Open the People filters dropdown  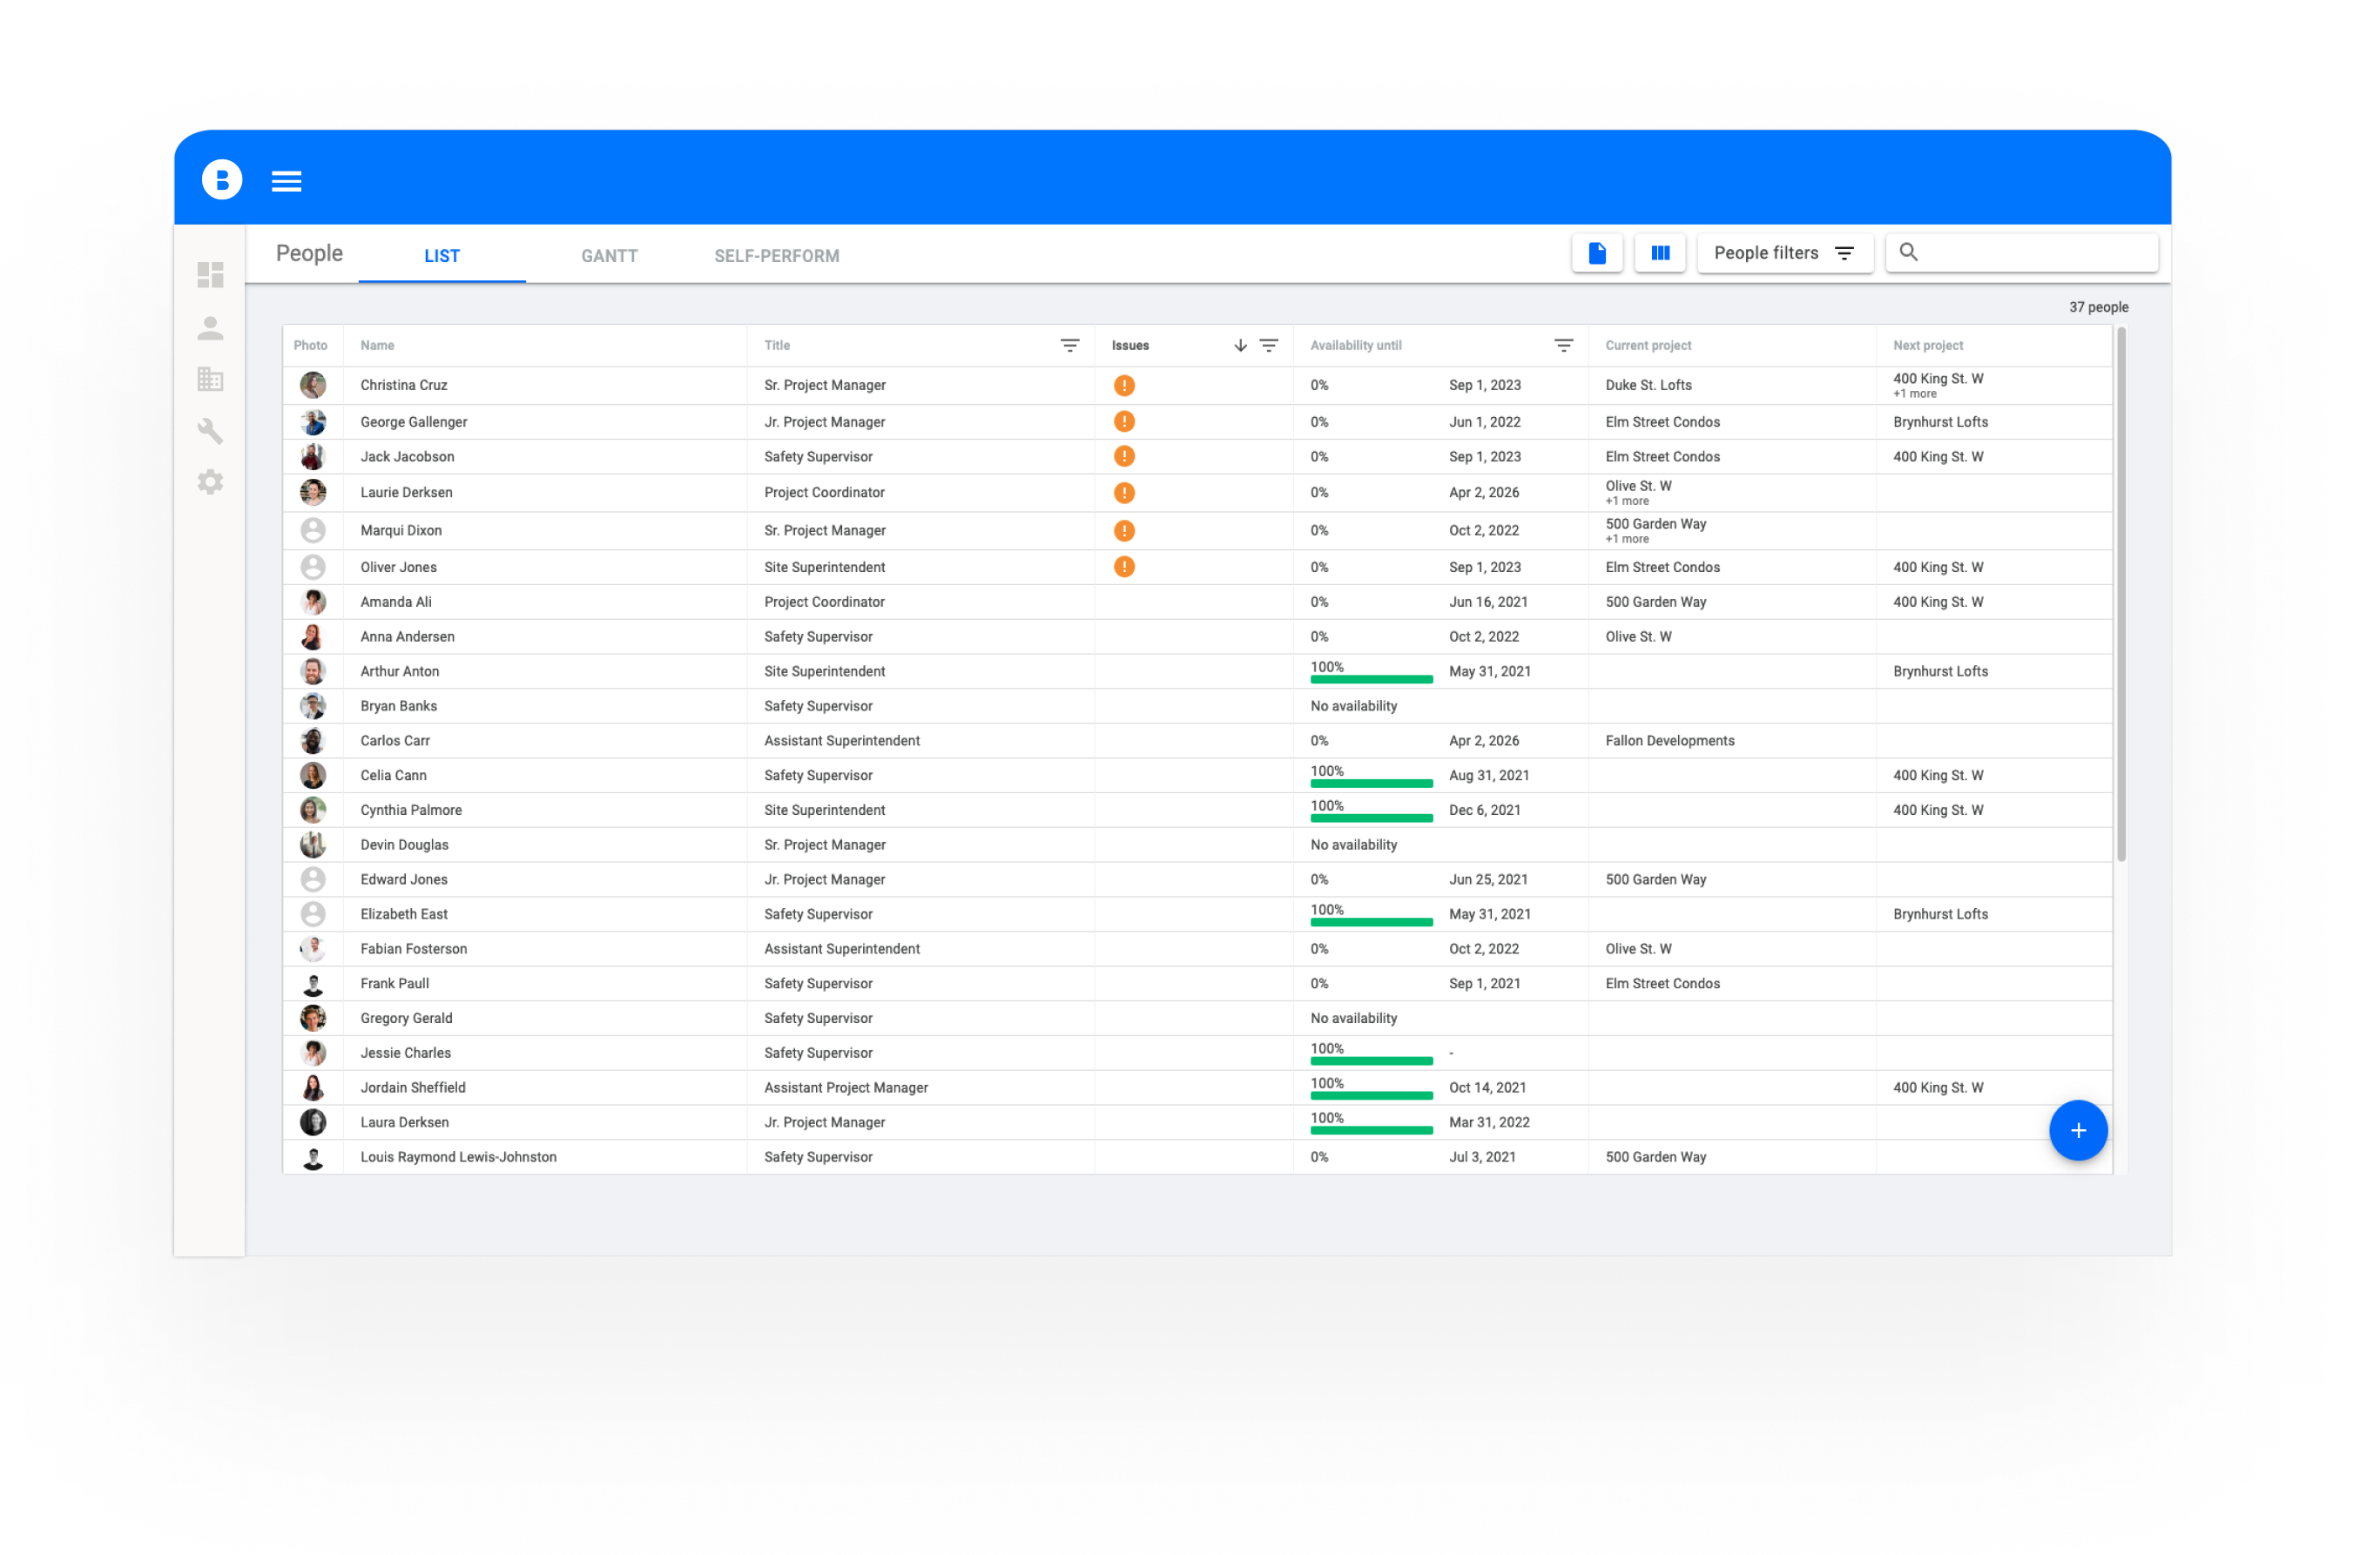click(x=1785, y=252)
